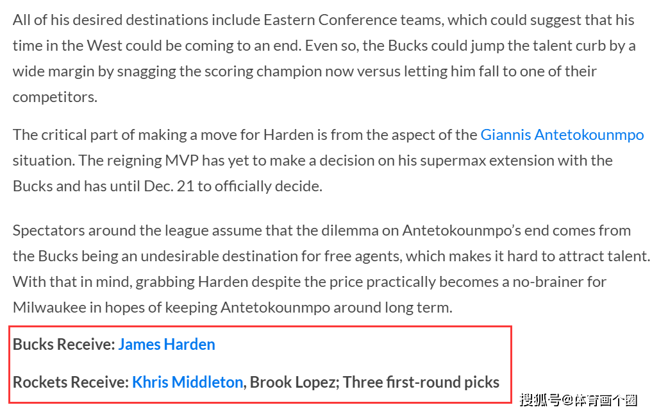Open the Khris Middleton player link
Screen dimensions: 652x414
(187, 383)
